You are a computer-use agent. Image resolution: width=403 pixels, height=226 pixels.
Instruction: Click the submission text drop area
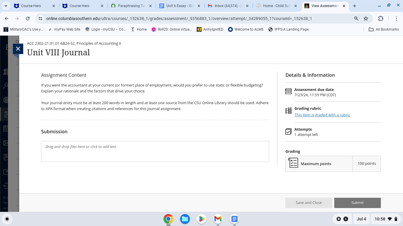tap(155, 151)
